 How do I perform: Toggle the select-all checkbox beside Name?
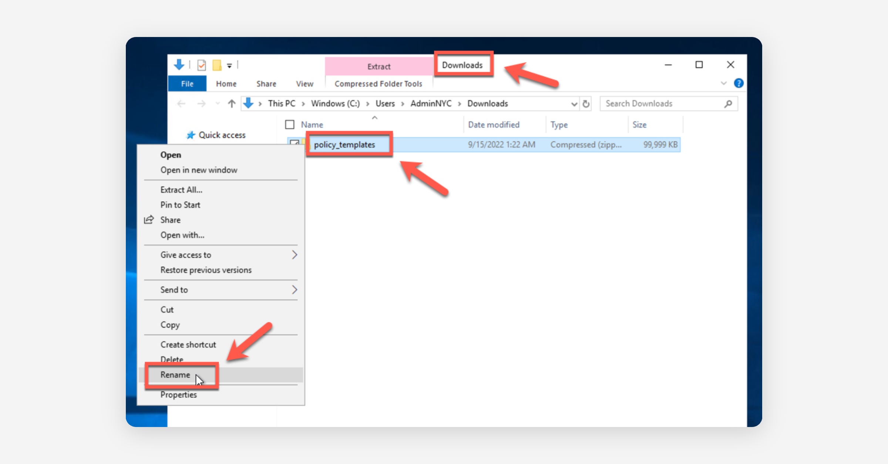tap(290, 125)
